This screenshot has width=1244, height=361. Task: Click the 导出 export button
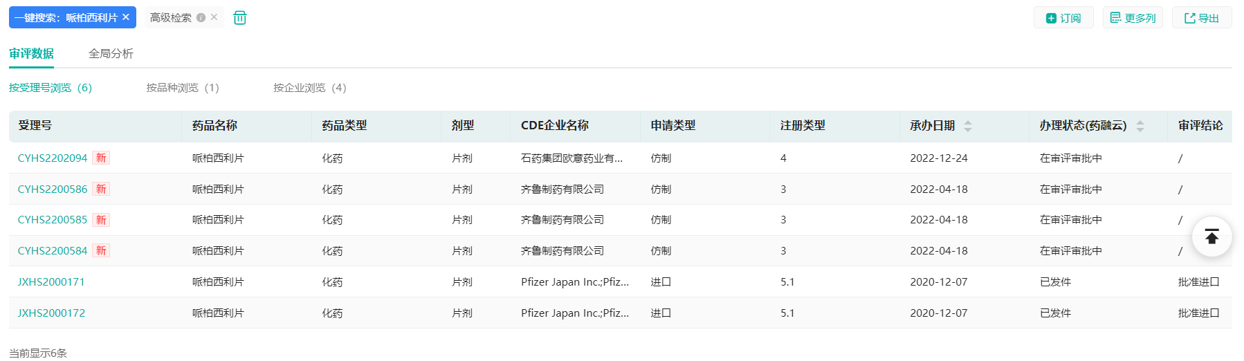click(x=1202, y=18)
